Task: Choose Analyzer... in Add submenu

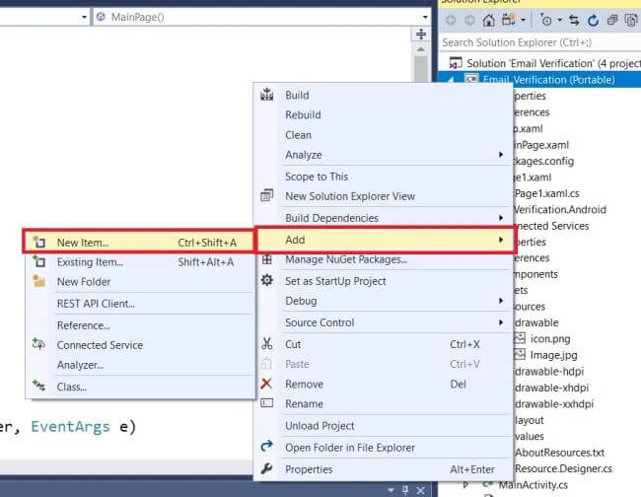Action: click(80, 365)
